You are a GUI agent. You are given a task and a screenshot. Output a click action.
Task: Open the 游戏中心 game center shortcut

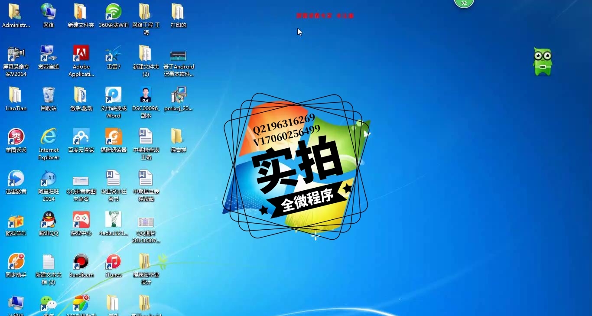click(x=81, y=224)
